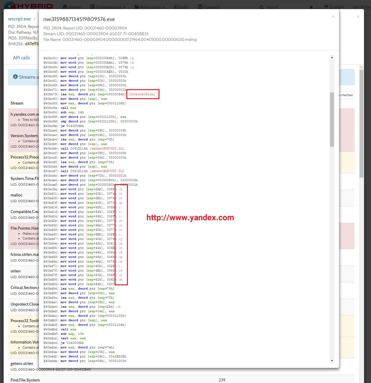The height and width of the screenshot is (383, 371).
Task: Click the PID 3904 Report UID line
Action: (x=85, y=28)
